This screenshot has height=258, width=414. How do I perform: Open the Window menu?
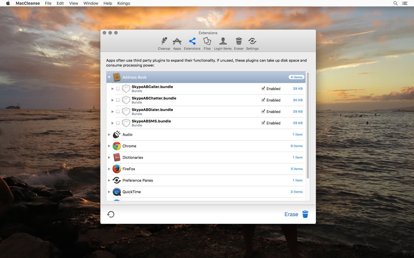click(90, 3)
